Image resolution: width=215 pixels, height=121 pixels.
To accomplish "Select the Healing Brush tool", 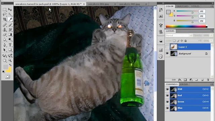I will (x=5, y=25).
